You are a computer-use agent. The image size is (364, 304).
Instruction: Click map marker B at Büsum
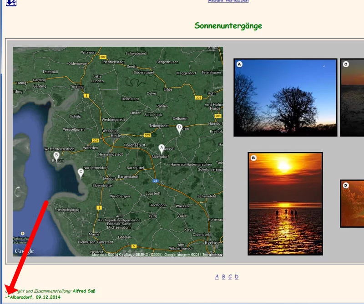click(x=56, y=156)
